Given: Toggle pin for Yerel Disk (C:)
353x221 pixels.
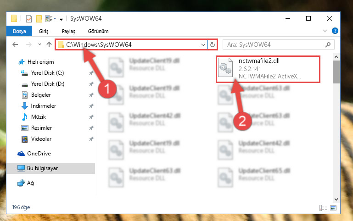Looking at the screenshot, I should coord(91,73).
